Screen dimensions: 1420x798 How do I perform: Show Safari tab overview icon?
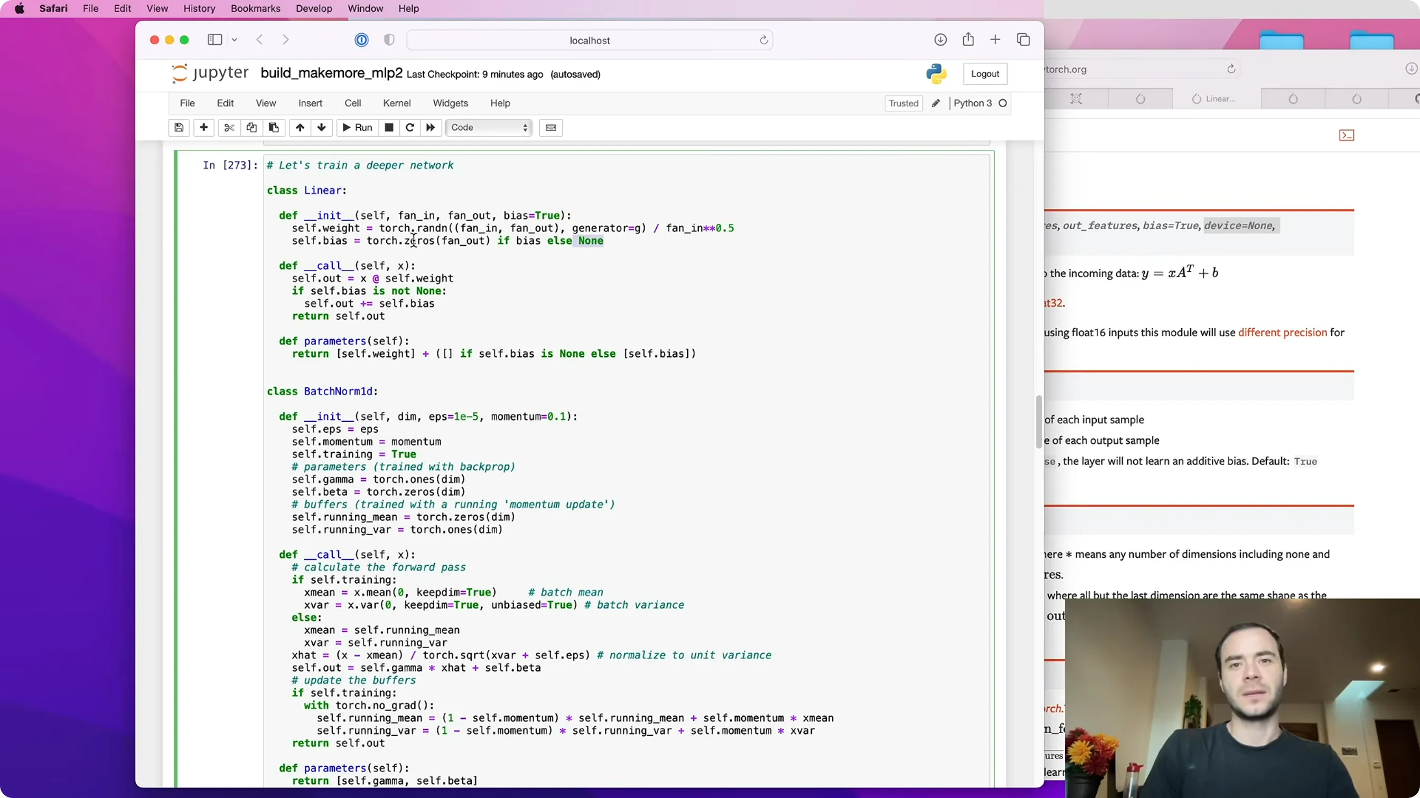pos(1023,40)
